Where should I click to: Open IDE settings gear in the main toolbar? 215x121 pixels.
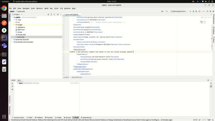pos(210,11)
